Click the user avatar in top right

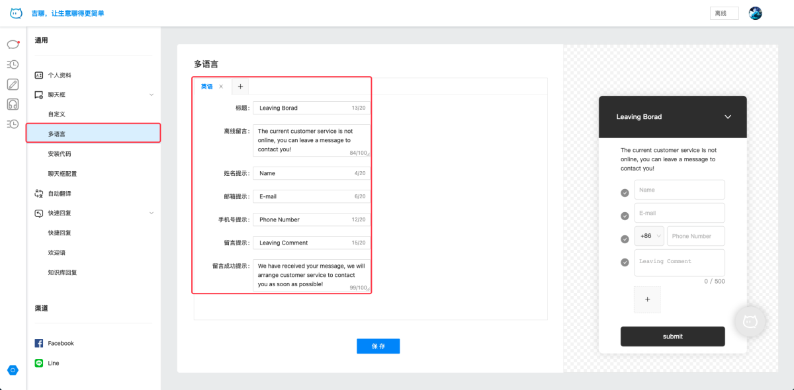[x=755, y=13]
